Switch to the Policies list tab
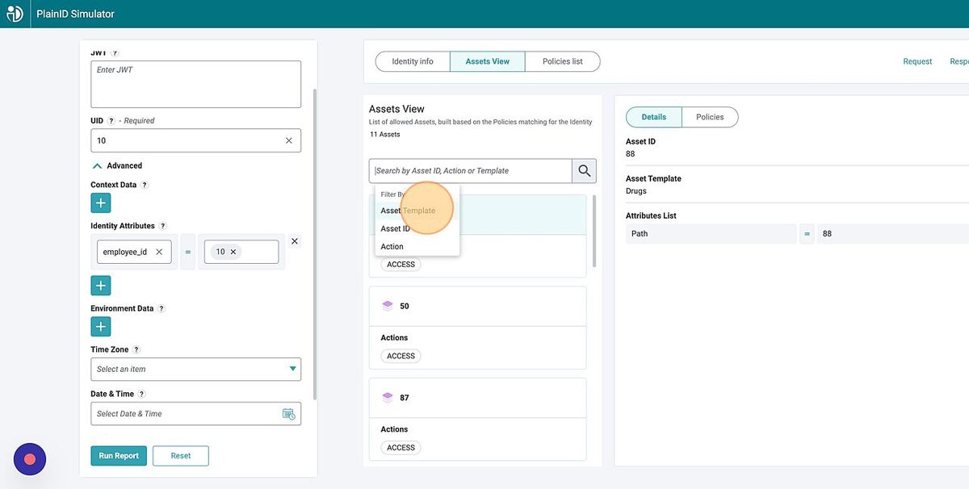Screen dimensions: 969x489 click(563, 61)
